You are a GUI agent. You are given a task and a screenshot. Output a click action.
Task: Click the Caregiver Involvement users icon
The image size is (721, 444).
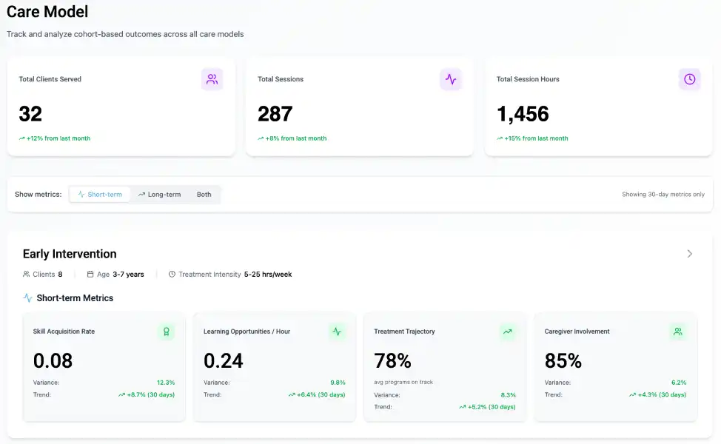click(x=678, y=332)
